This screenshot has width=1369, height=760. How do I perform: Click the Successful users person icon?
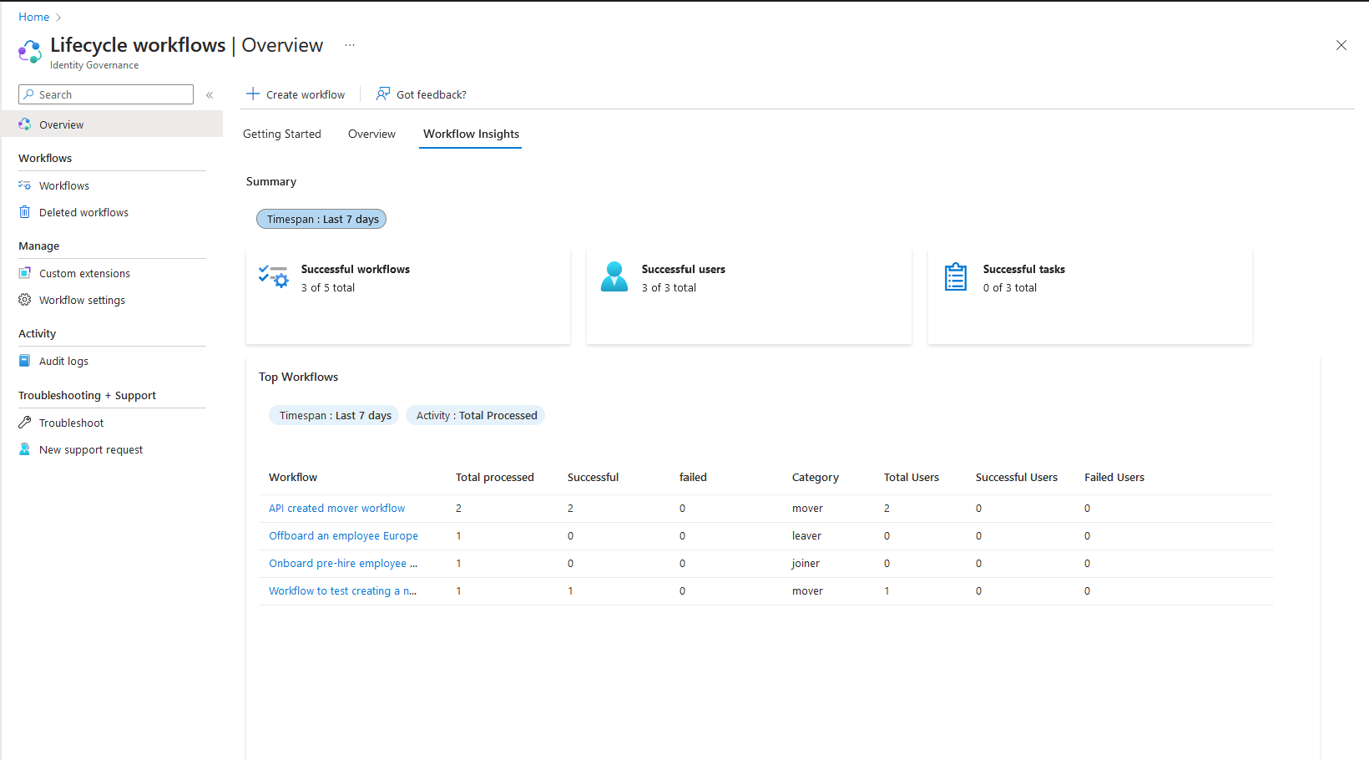tap(614, 276)
